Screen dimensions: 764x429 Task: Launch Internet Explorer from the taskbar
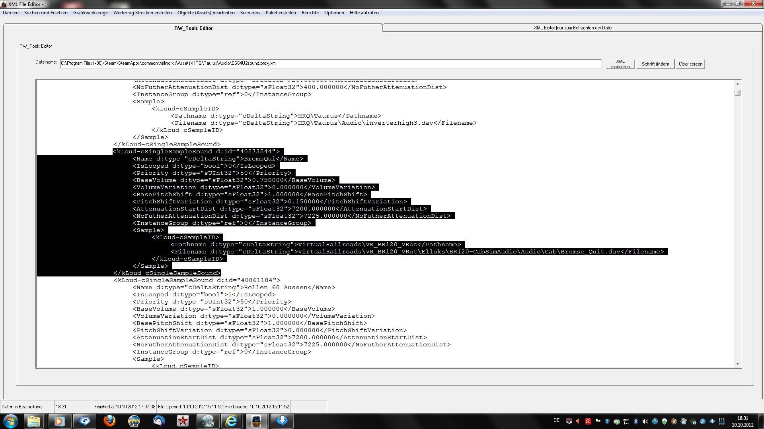[x=232, y=421]
